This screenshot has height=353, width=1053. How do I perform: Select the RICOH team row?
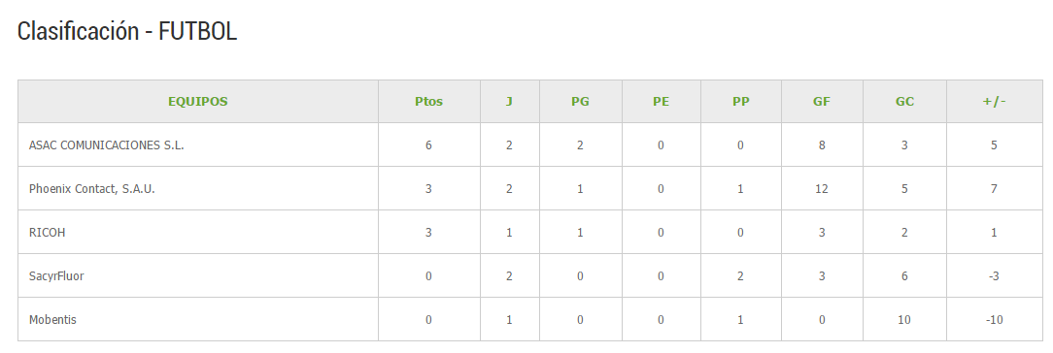coord(529,233)
